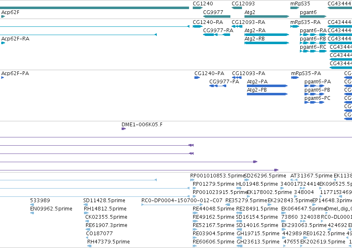Select the RE60606.5prime EST label
This screenshot has width=352, height=248.
coord(213,242)
